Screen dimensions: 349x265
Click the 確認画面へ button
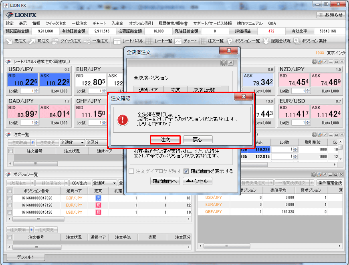point(165,181)
